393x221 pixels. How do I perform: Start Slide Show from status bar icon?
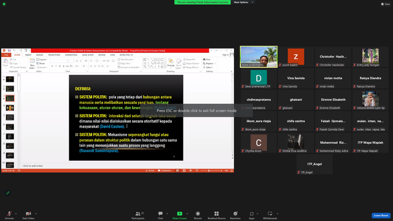(x=197, y=171)
